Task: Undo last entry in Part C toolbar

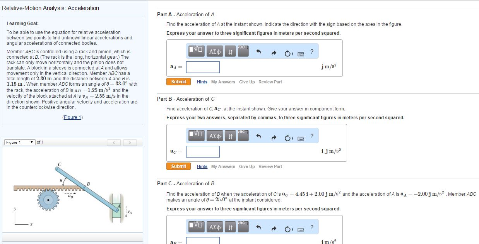Action: coord(259,227)
